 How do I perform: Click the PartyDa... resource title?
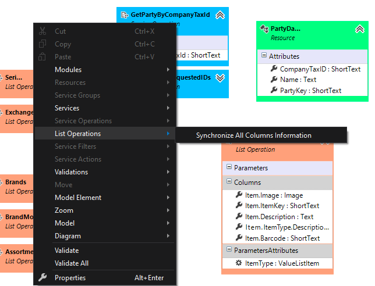tap(285, 28)
